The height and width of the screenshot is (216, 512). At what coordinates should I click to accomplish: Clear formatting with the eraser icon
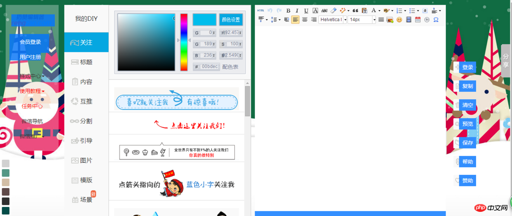[334, 10]
